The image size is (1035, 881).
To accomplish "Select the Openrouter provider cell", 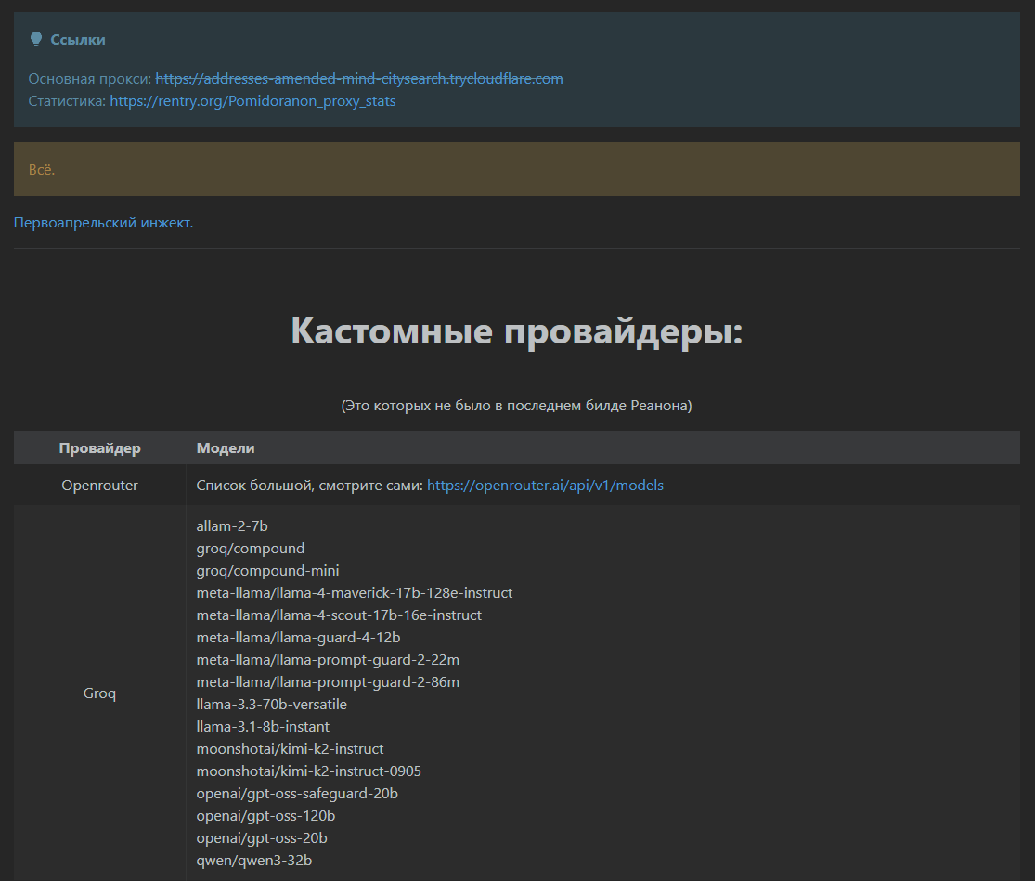I will (x=99, y=485).
